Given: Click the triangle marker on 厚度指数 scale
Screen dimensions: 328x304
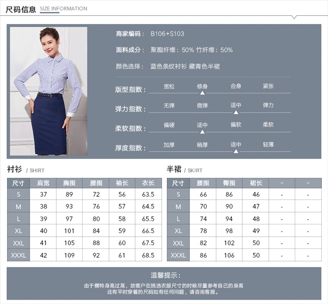Looking at the screenshot, I should coord(236,151).
